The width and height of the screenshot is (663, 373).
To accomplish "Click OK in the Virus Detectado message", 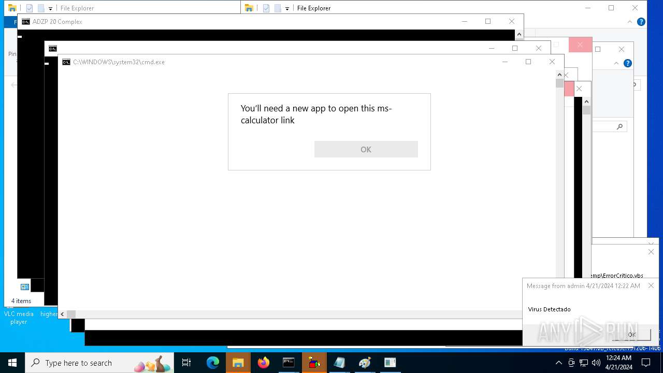I will click(631, 335).
